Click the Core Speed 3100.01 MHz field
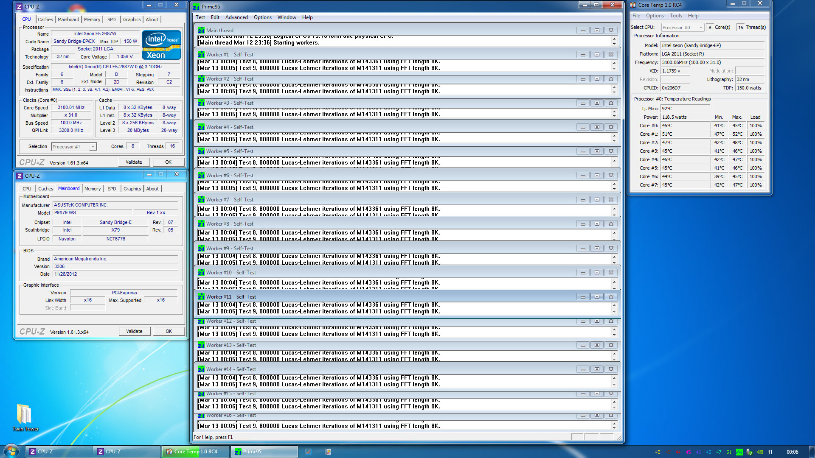 point(71,108)
